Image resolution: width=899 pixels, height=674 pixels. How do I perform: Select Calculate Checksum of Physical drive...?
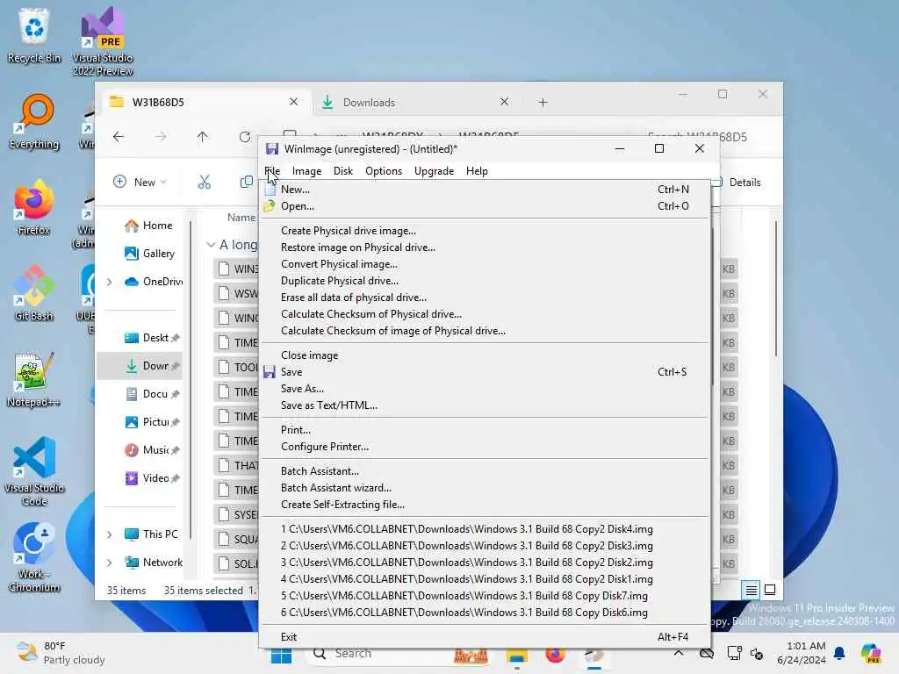click(x=485, y=313)
